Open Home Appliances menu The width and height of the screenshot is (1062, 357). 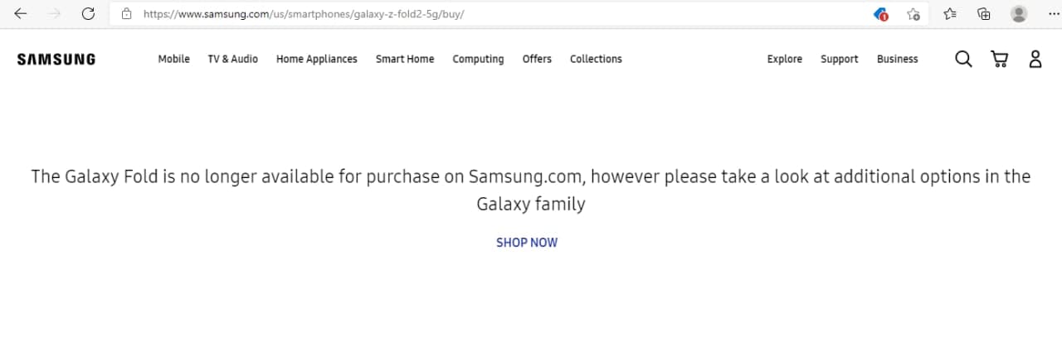(x=316, y=60)
